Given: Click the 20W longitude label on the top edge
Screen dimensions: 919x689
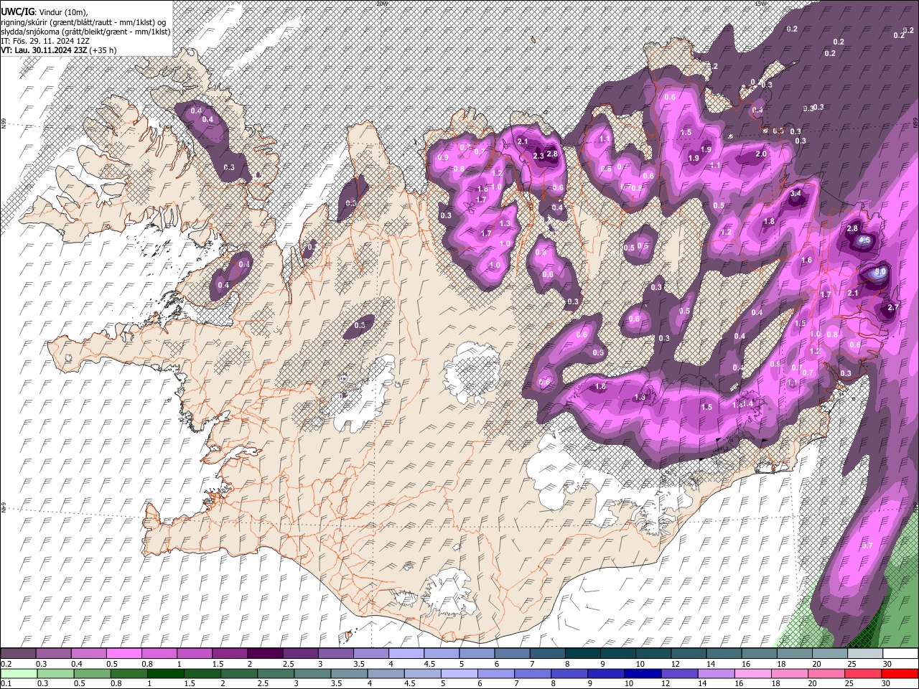Looking at the screenshot, I should coord(381,4).
